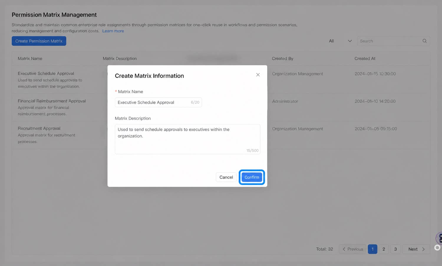Close the Create Matrix Information dialog
The image size is (442, 266).
point(258,75)
